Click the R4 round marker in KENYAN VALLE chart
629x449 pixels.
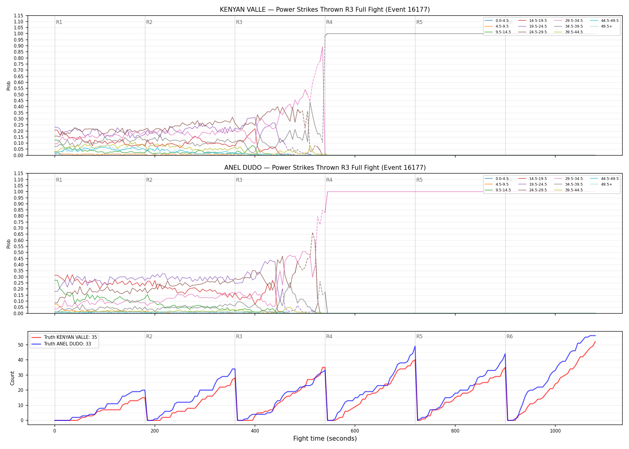pos(329,22)
